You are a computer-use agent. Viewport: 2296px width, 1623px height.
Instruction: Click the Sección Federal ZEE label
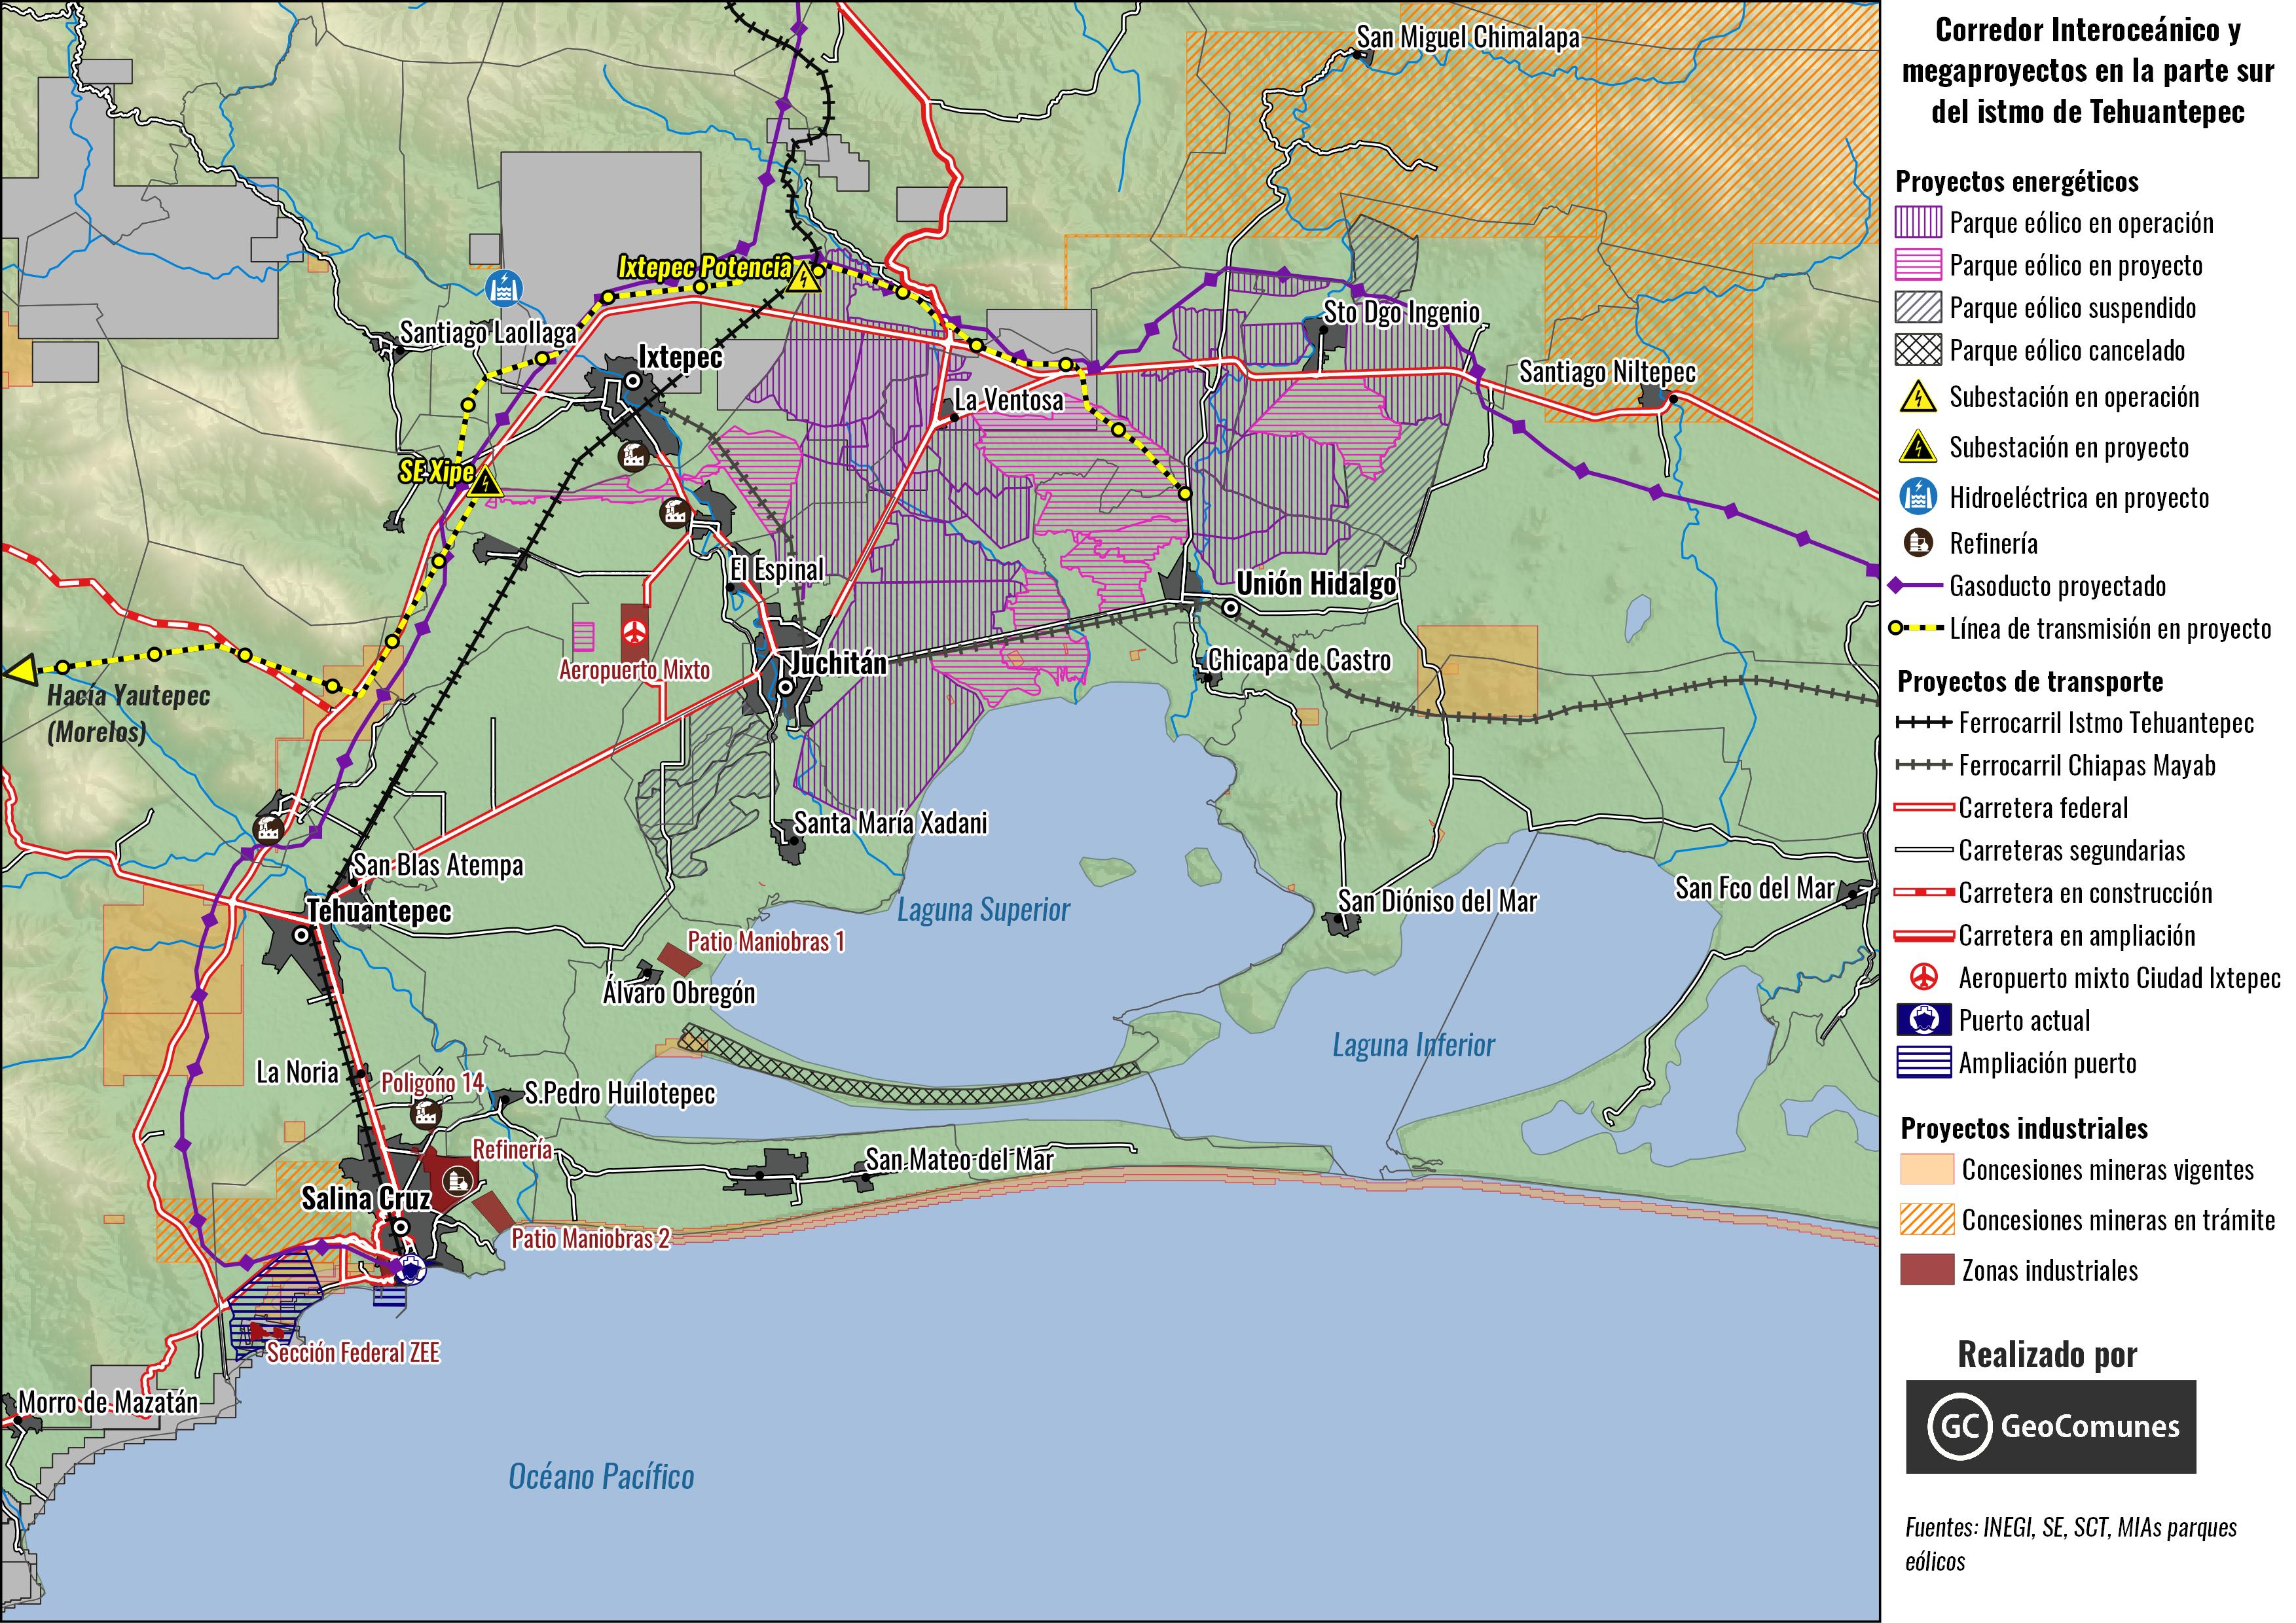coord(353,1352)
